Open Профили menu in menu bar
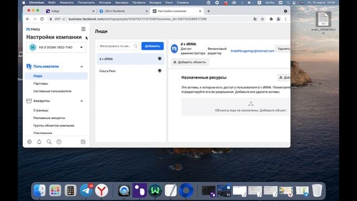Viewport: 357px width, 201px height. tap(139, 2)
